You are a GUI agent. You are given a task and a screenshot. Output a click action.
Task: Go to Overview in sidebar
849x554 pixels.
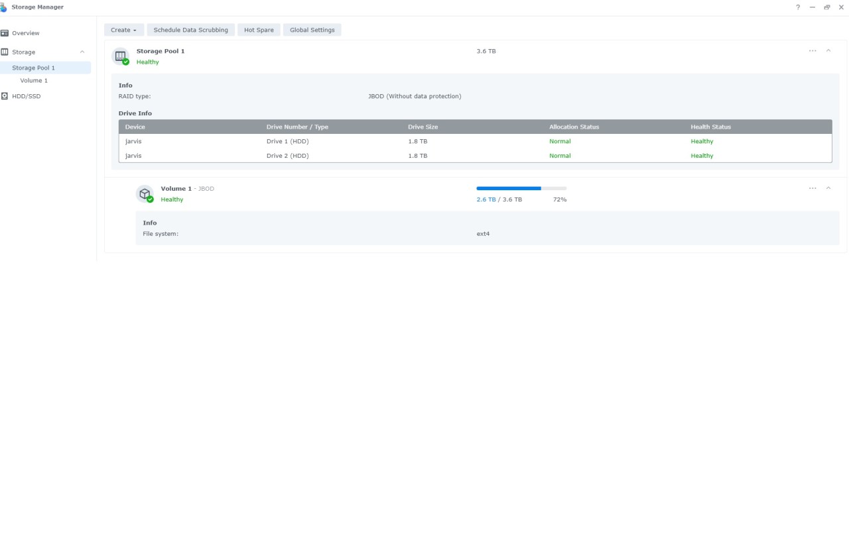point(26,33)
